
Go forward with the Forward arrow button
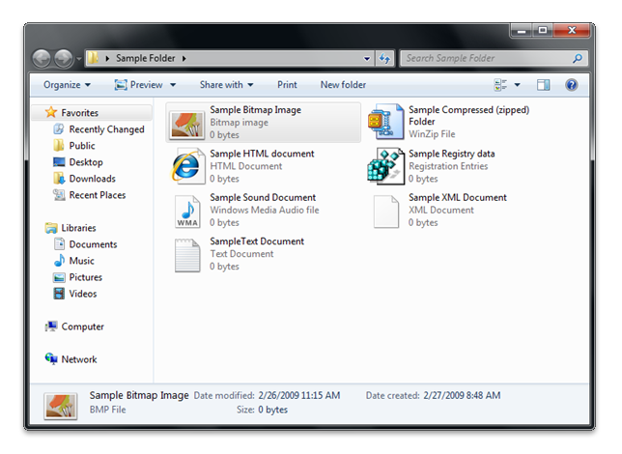(64, 59)
